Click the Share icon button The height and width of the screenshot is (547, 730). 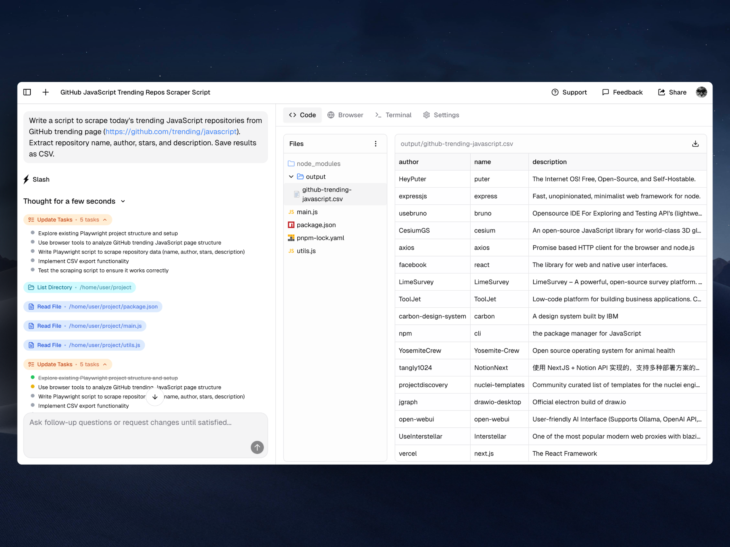coord(672,92)
